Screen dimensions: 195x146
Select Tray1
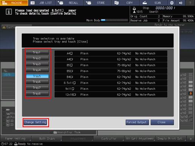37,52
